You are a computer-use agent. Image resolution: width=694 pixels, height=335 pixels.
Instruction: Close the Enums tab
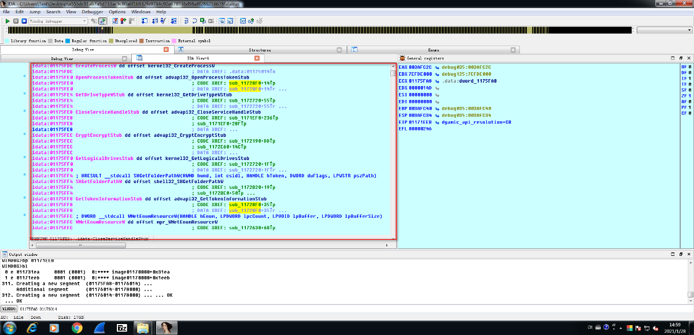(x=513, y=50)
